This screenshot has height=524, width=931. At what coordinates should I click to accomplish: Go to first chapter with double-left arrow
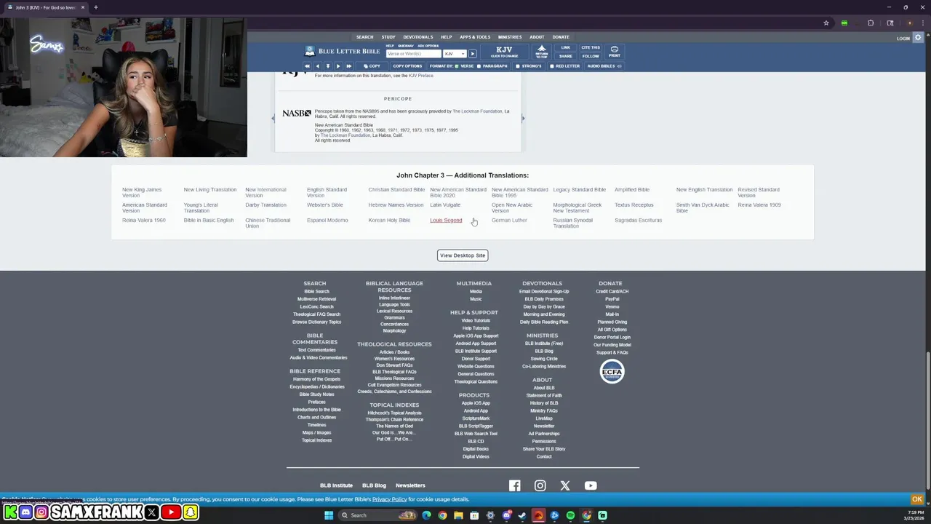click(x=307, y=66)
